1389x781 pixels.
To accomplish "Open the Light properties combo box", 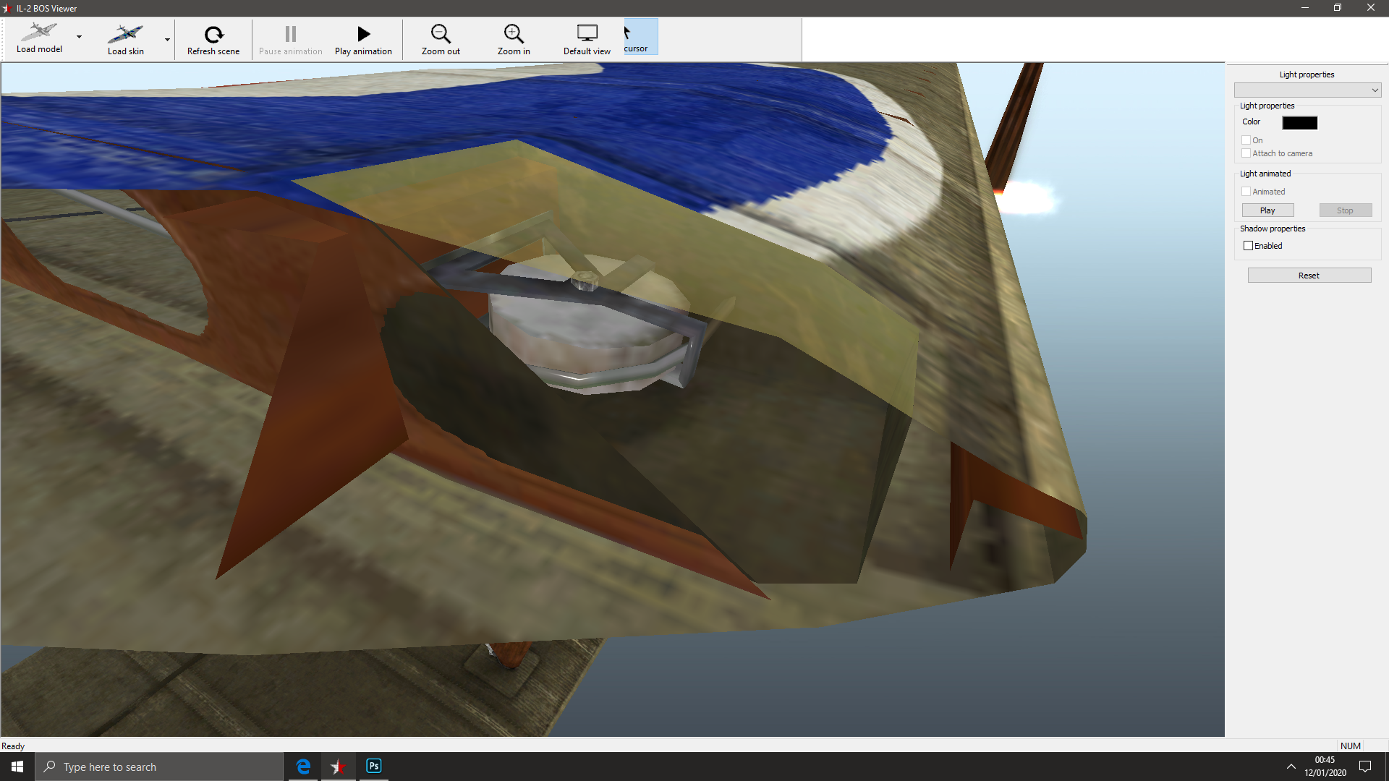I will (1307, 90).
